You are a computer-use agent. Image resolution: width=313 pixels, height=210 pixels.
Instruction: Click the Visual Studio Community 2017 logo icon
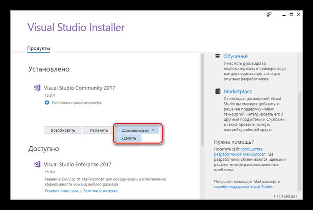point(37,87)
